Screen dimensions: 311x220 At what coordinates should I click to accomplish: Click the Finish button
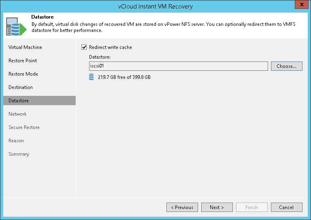point(251,207)
